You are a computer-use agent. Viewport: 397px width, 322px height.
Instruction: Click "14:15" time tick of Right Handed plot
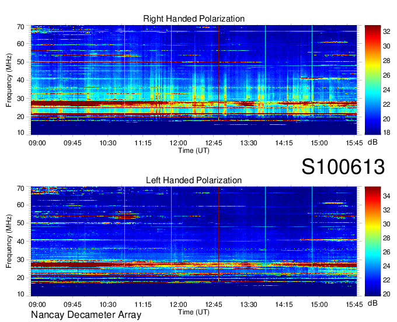(284, 143)
